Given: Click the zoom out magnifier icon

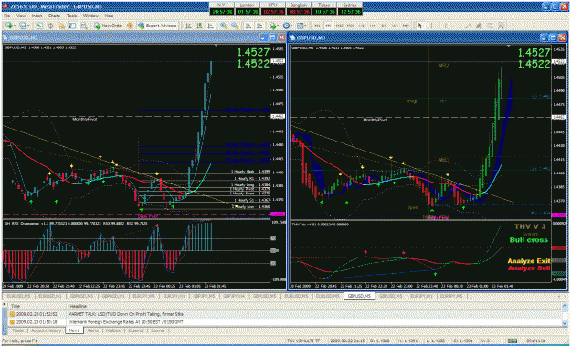Looking at the screenshot, I should [235, 26].
